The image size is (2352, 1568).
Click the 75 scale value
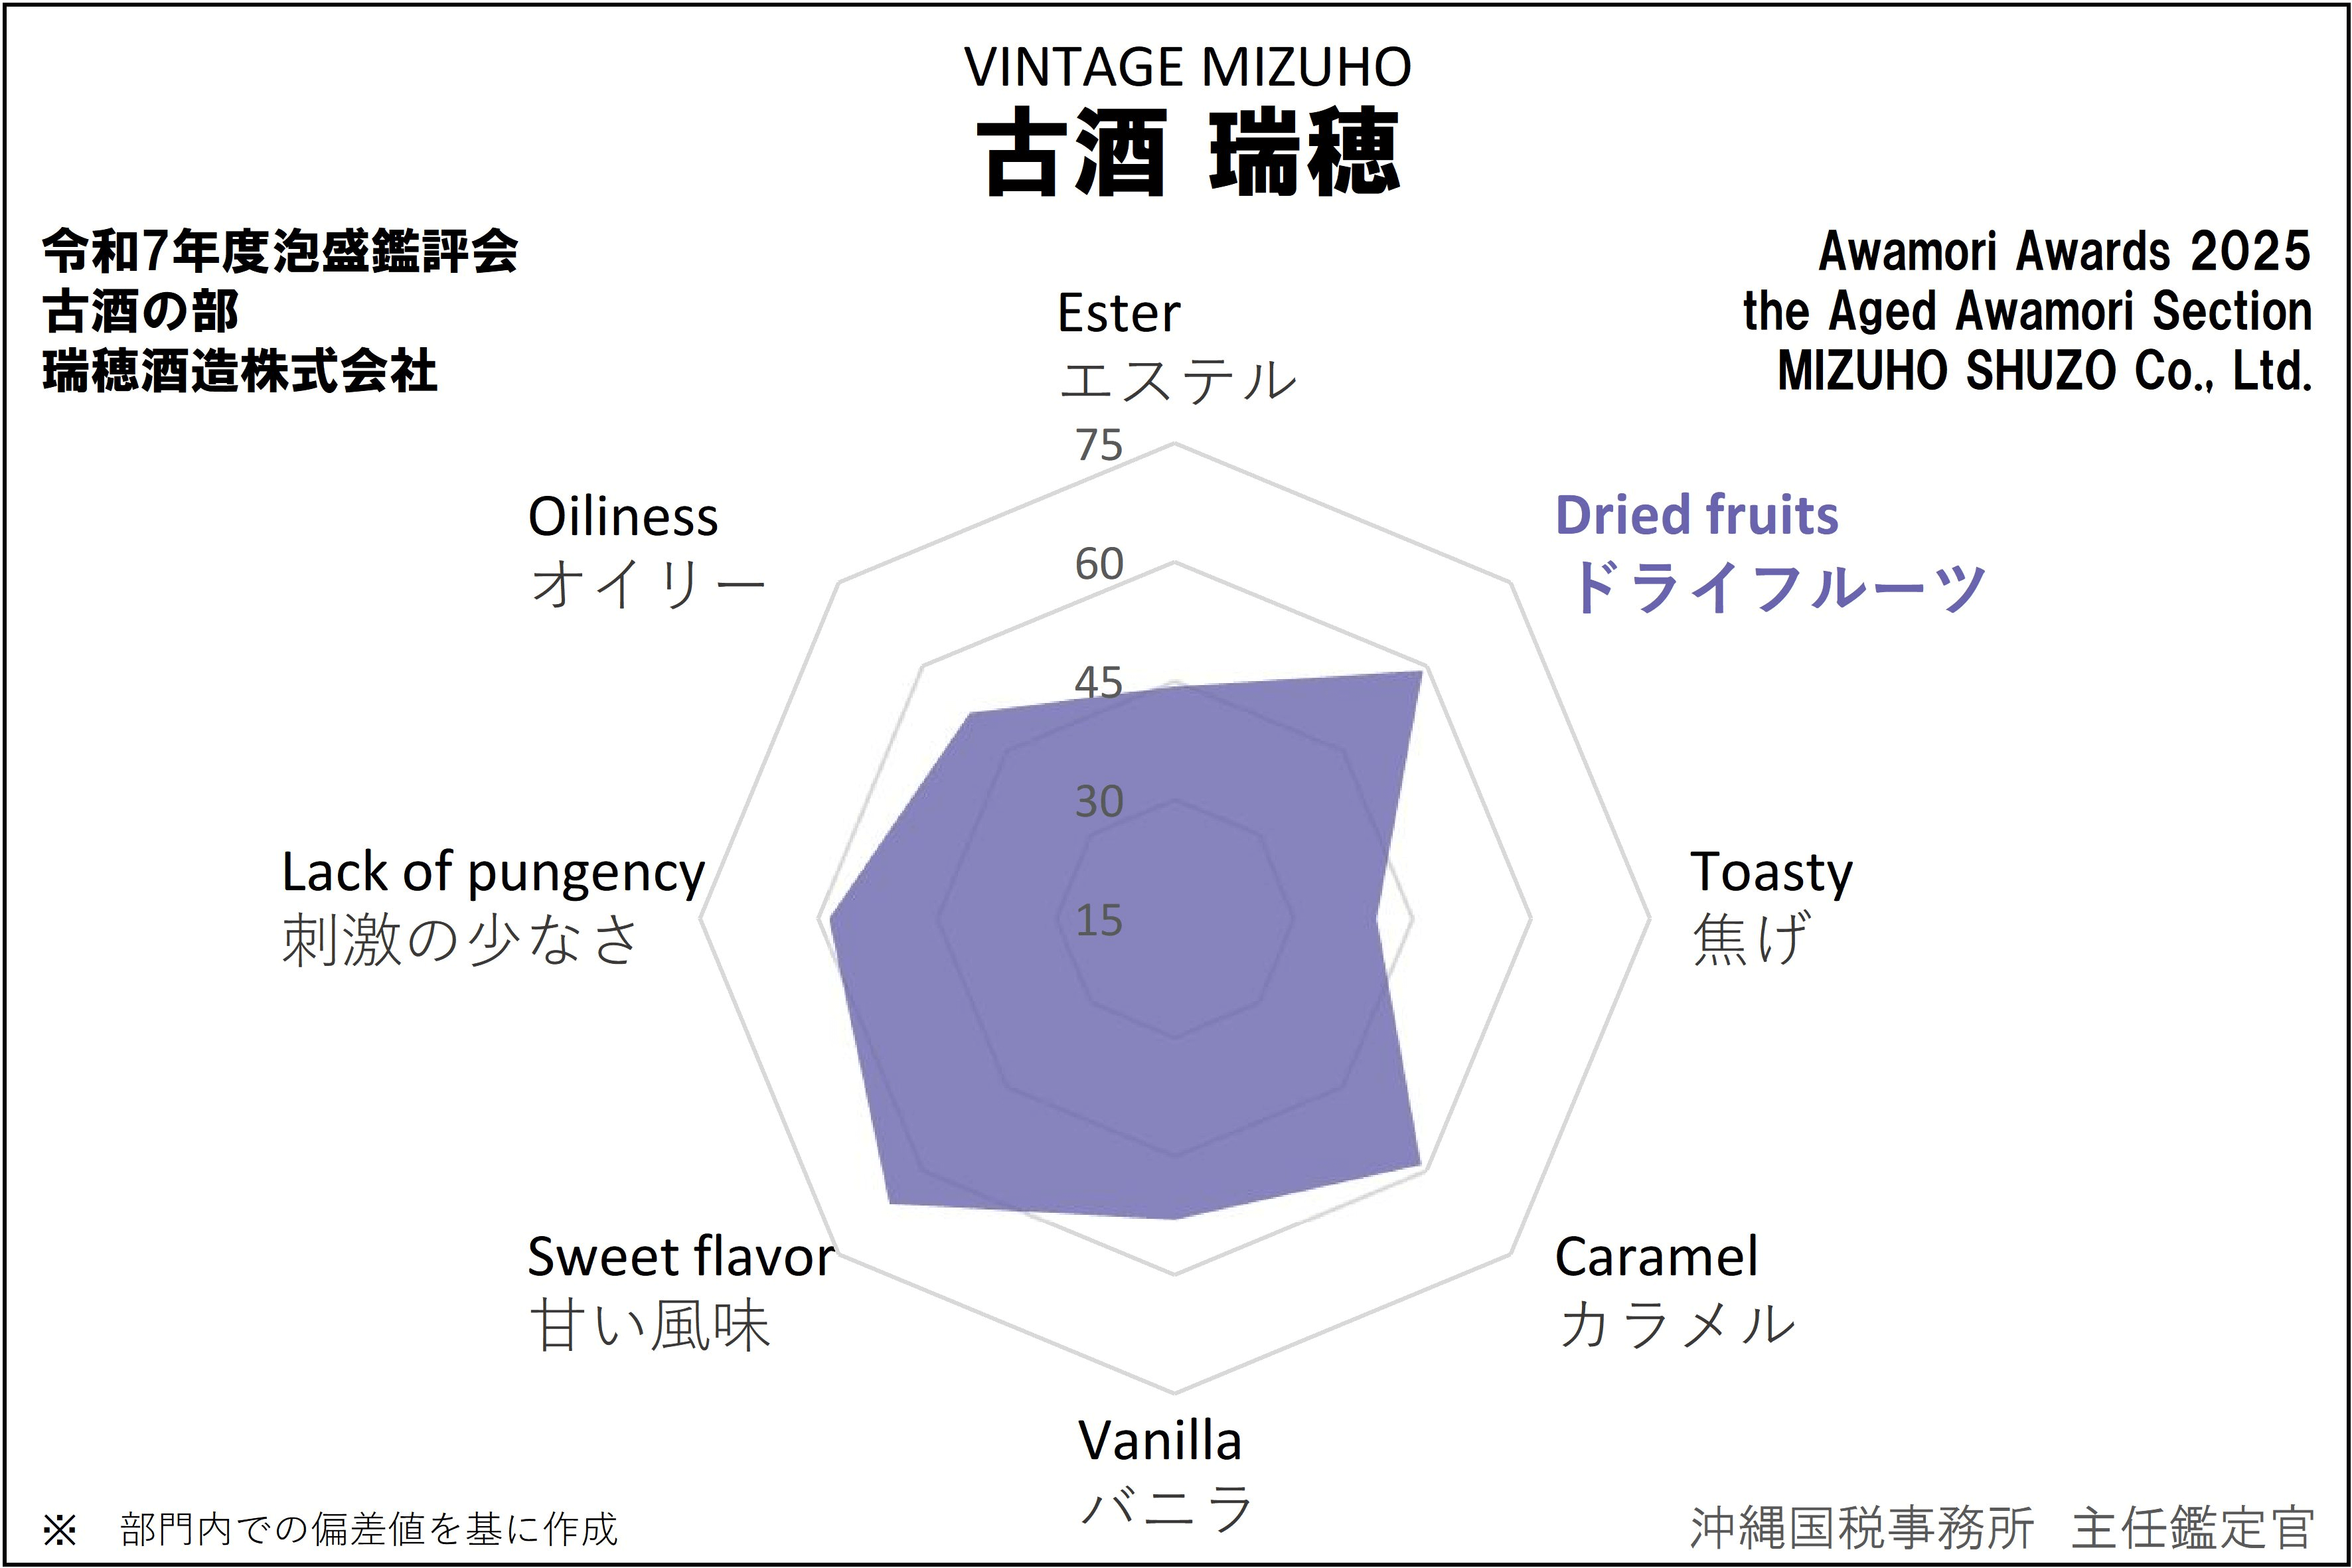pyautogui.click(x=1099, y=445)
